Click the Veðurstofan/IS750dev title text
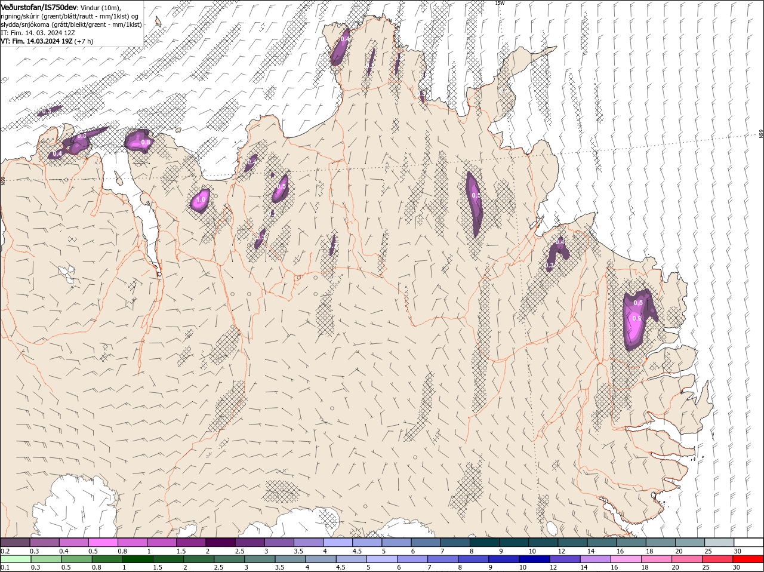This screenshot has height=572, width=764. pos(39,7)
